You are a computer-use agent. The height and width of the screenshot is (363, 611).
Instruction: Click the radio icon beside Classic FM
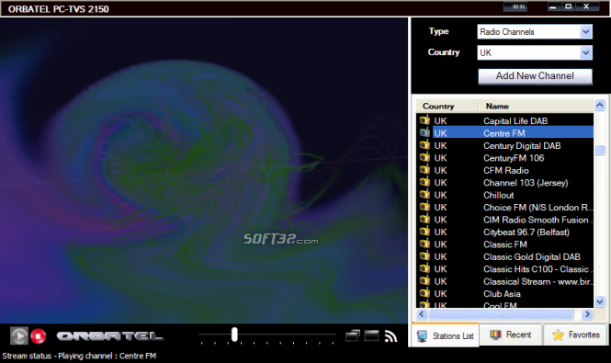coord(424,244)
